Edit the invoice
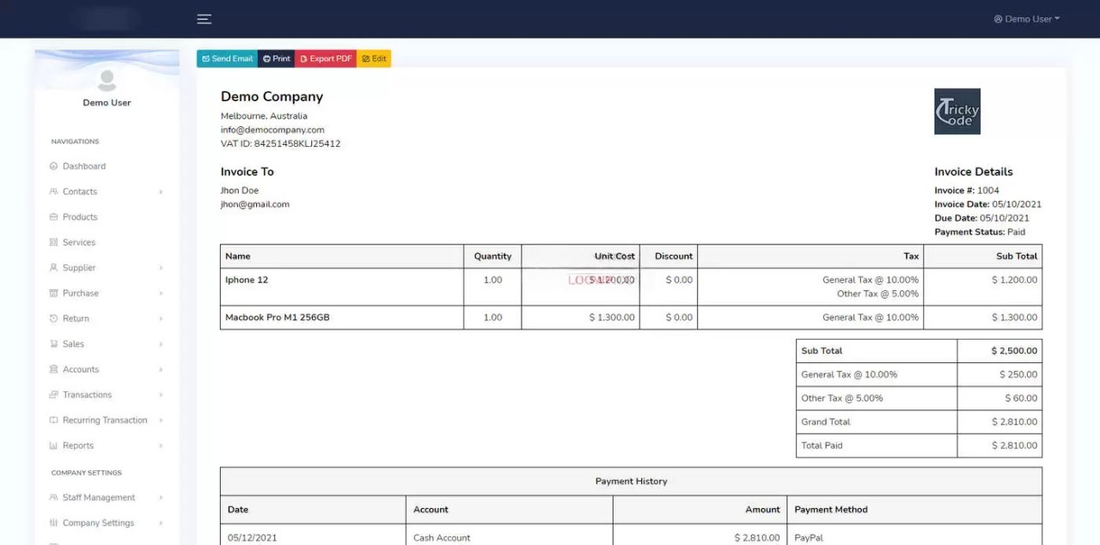 374,58
